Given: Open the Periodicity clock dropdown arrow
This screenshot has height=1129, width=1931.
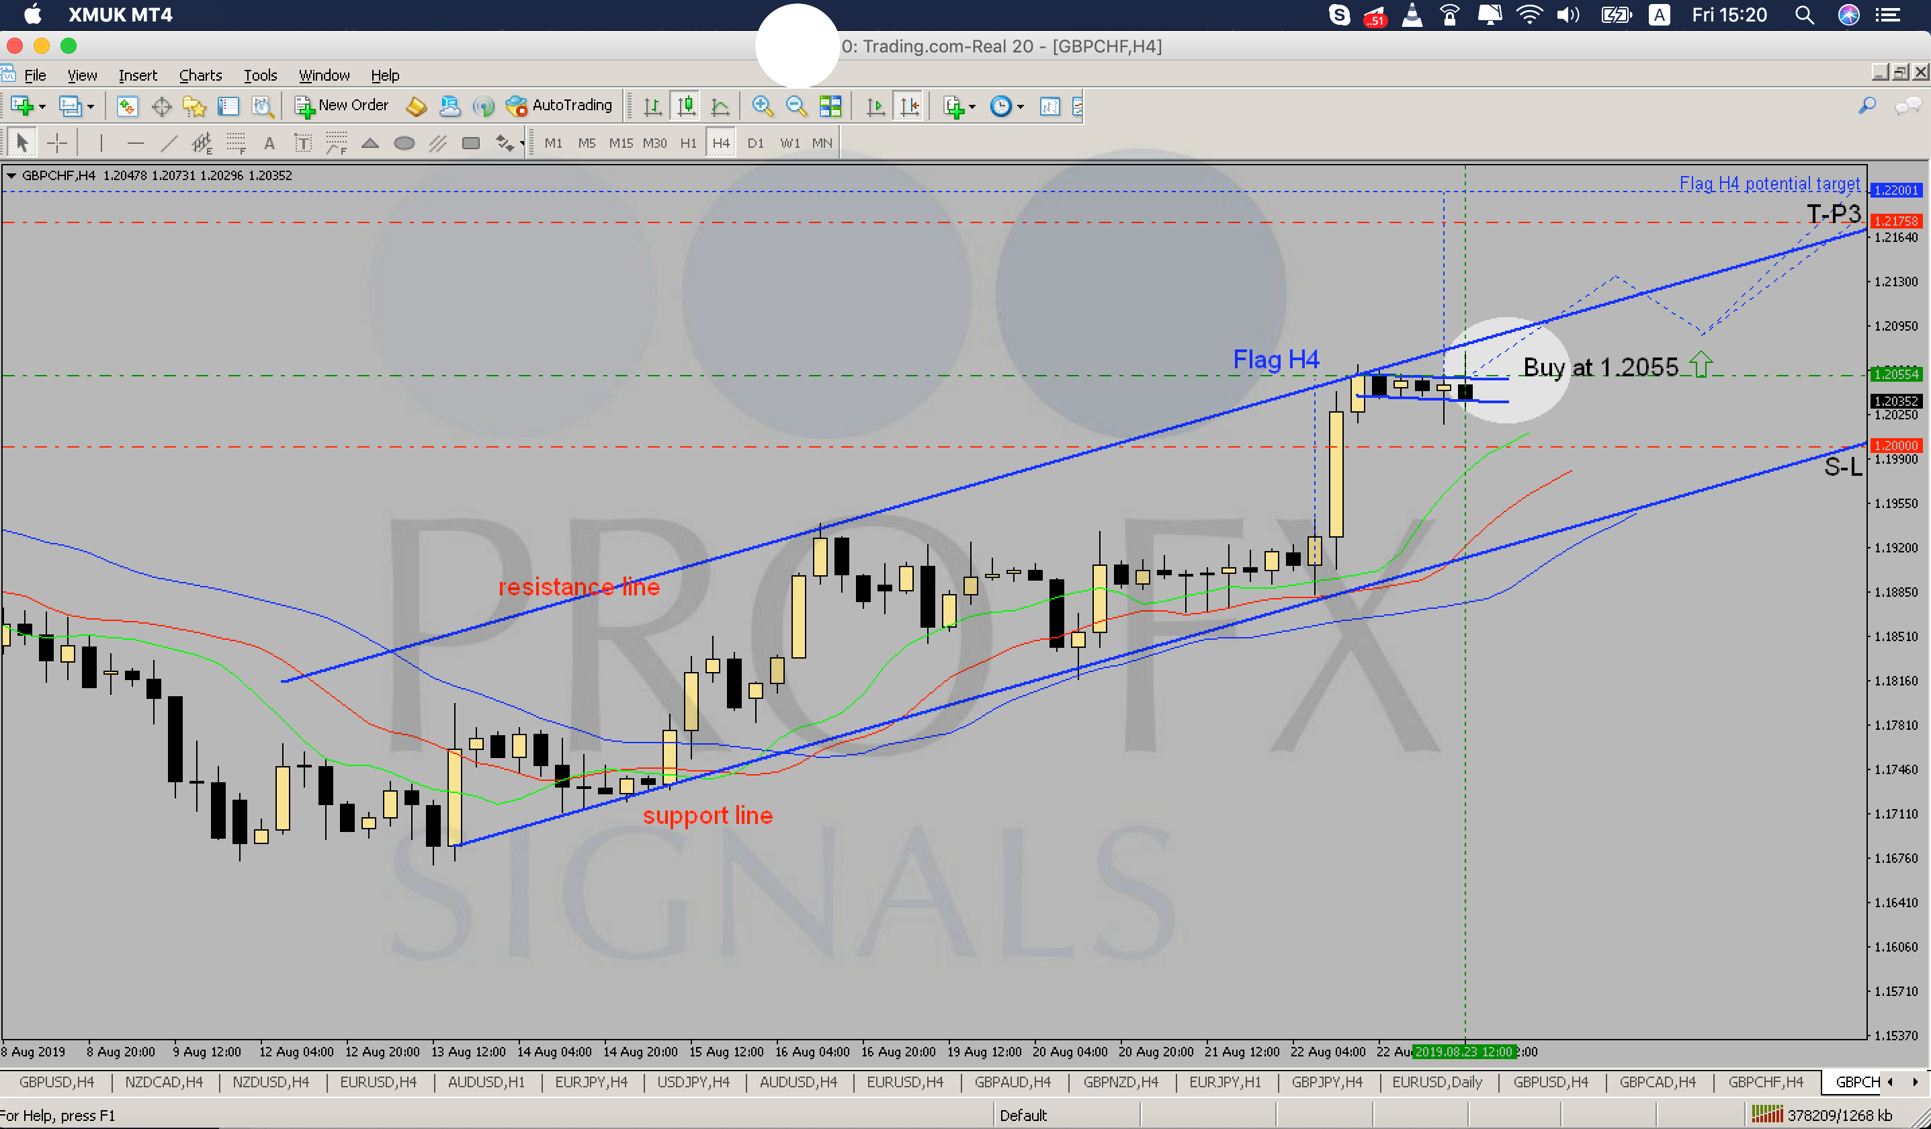Looking at the screenshot, I should (1021, 107).
